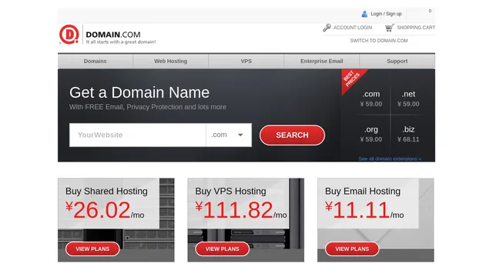Focus the YourWebsite domain input field

(138, 135)
